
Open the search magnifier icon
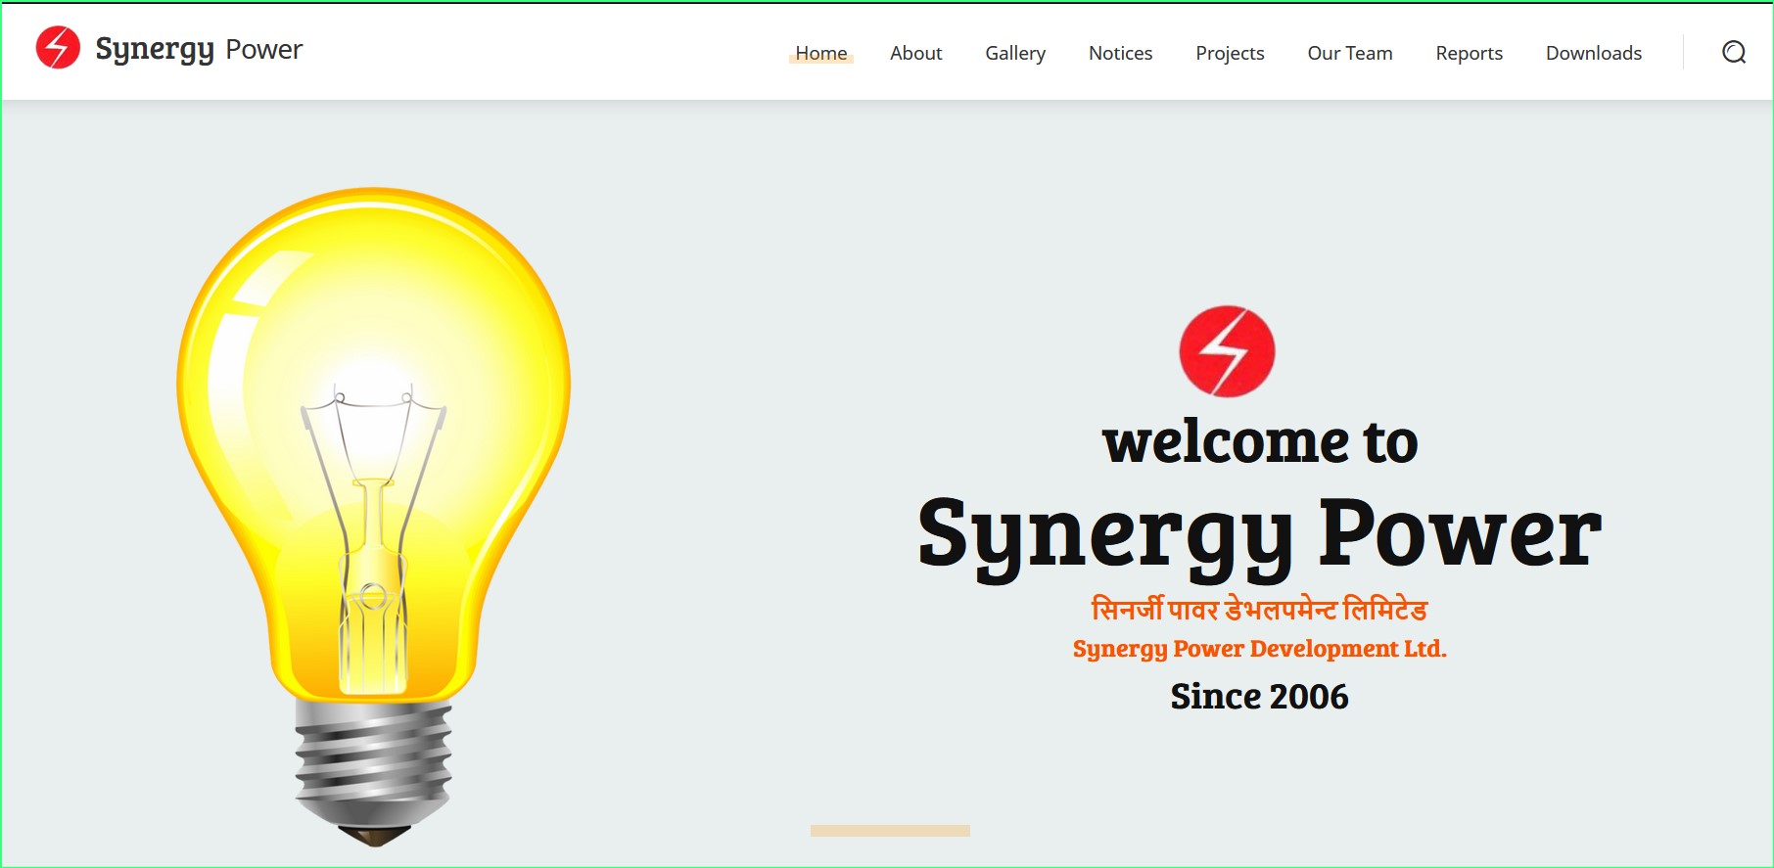click(1734, 52)
